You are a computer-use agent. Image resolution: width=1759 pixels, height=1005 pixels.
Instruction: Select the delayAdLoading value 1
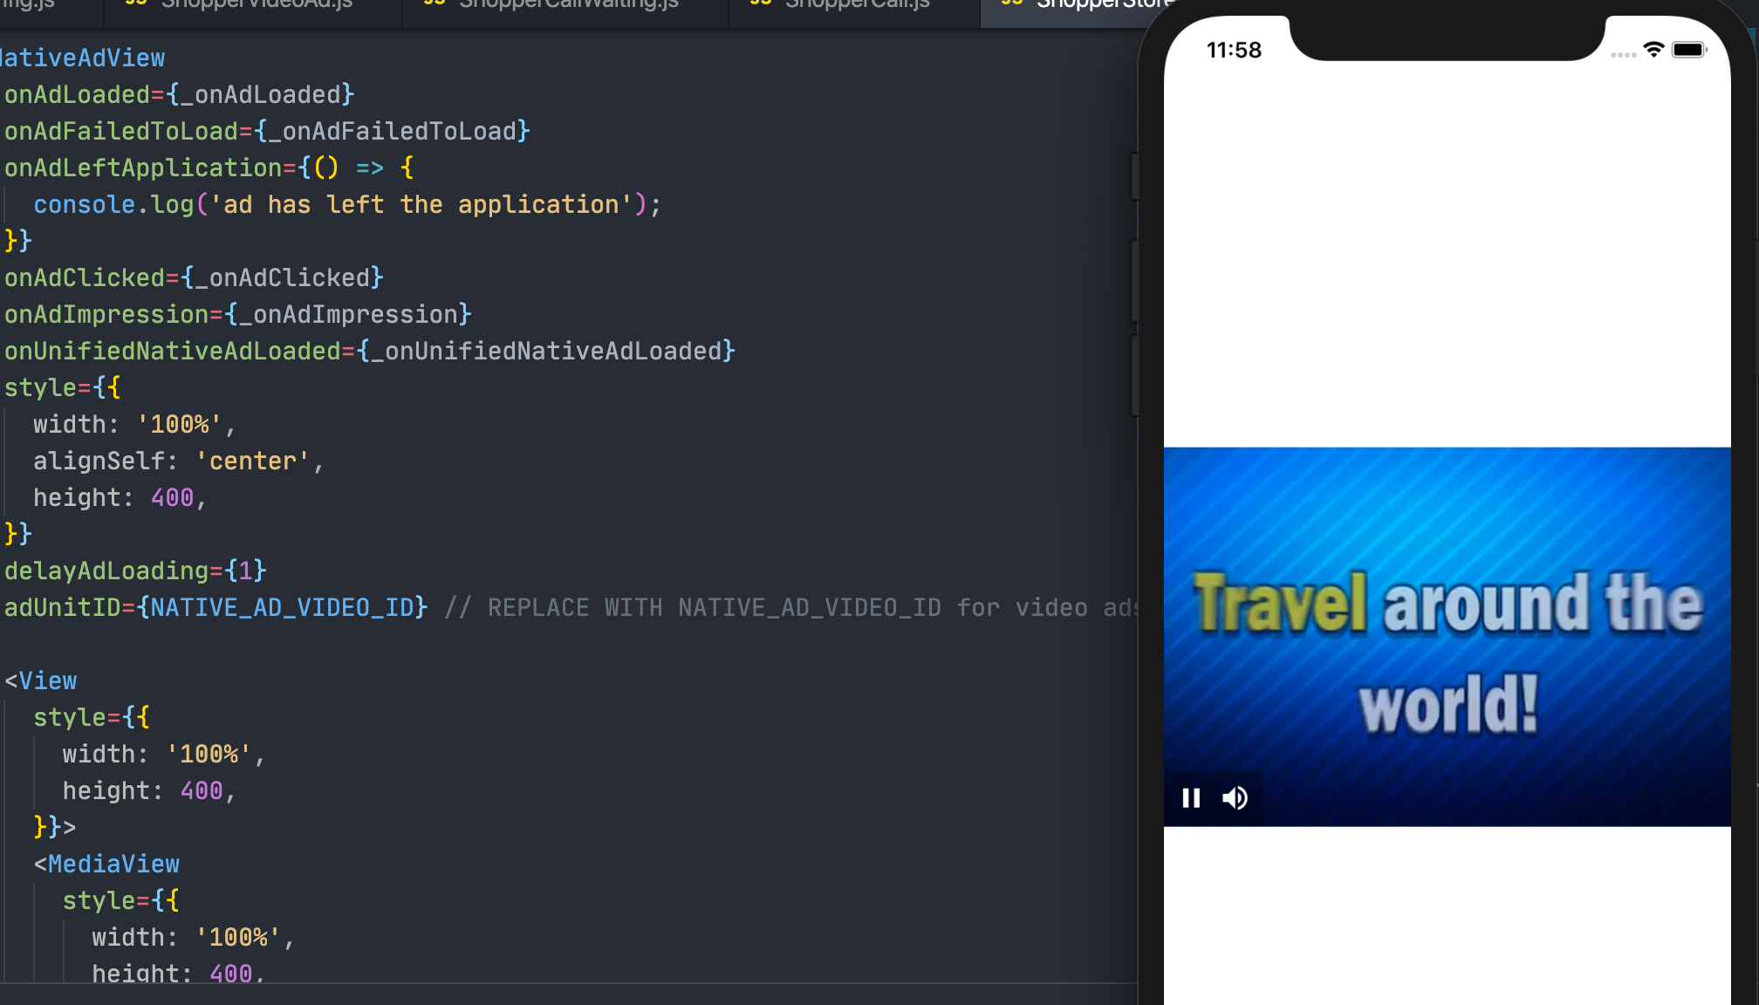[x=244, y=571]
